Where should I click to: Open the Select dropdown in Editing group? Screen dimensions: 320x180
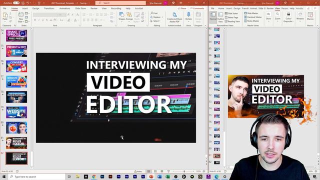pos(155,21)
